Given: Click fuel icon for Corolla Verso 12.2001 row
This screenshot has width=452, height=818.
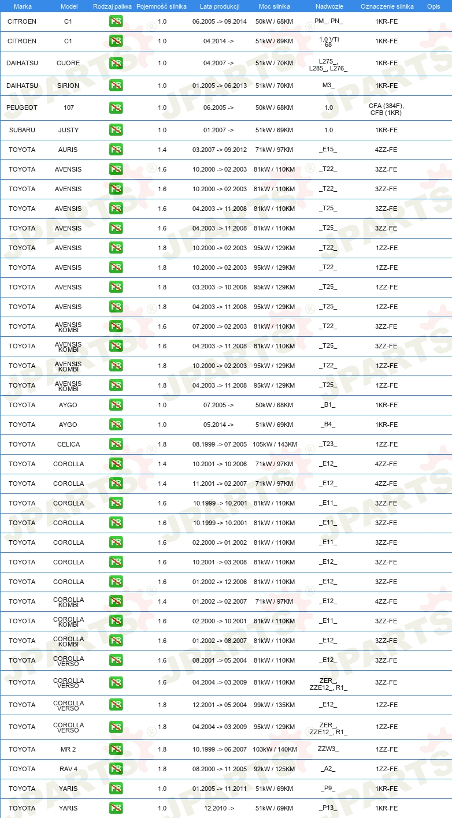Looking at the screenshot, I should [116, 705].
